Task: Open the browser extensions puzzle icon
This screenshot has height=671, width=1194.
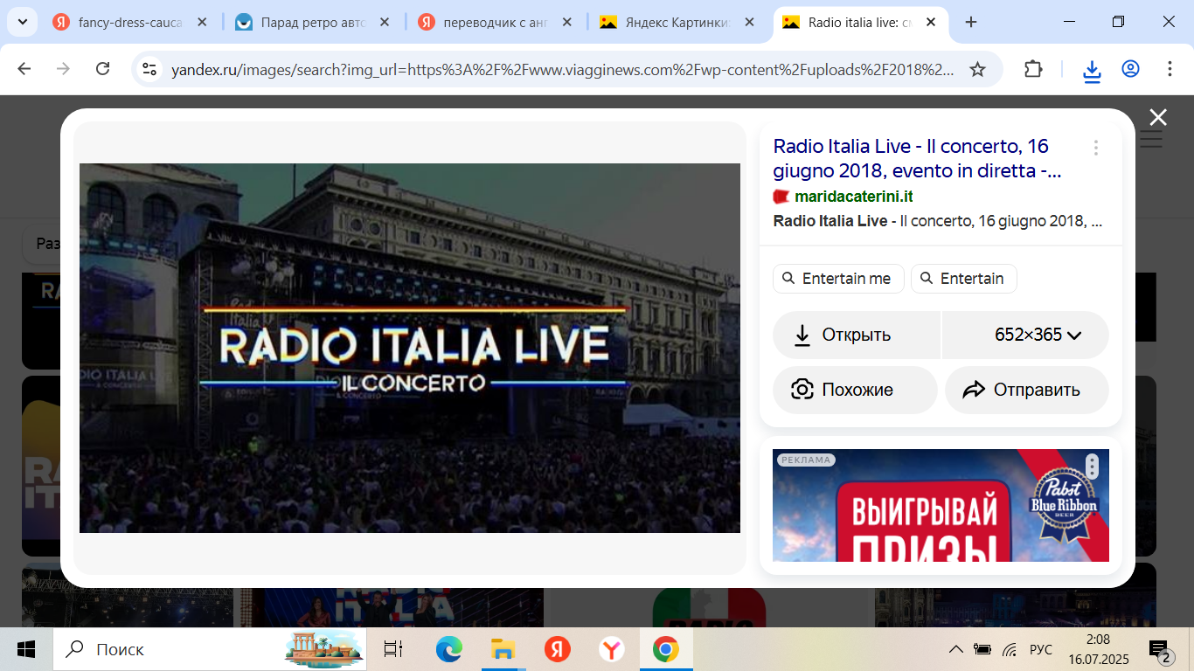Action: [1033, 69]
